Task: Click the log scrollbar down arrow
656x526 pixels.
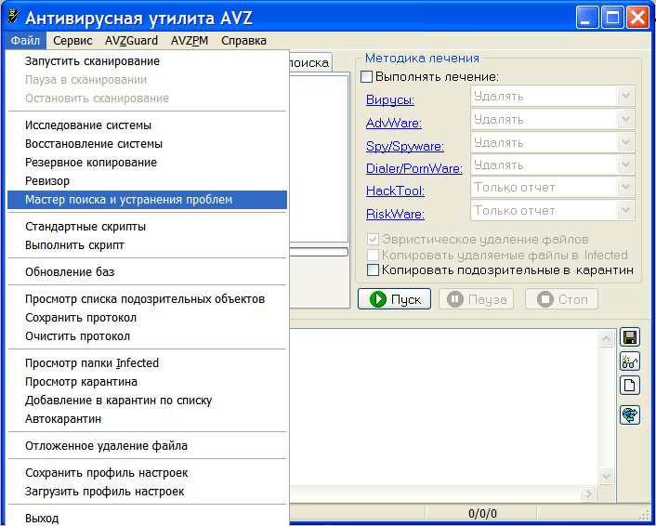Action: [606, 476]
